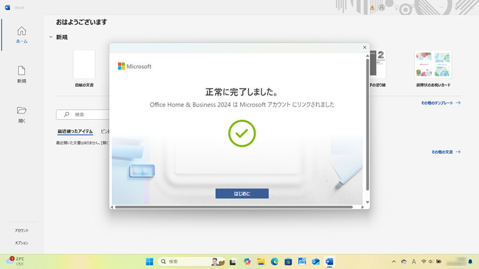Viewport: 479px width, 269px height.
Task: Click the warning triangle icon in title bar
Action: (372, 8)
